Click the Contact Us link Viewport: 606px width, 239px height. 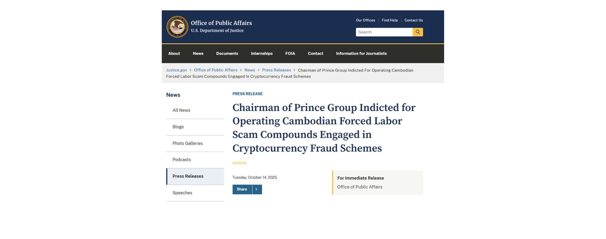(x=413, y=20)
